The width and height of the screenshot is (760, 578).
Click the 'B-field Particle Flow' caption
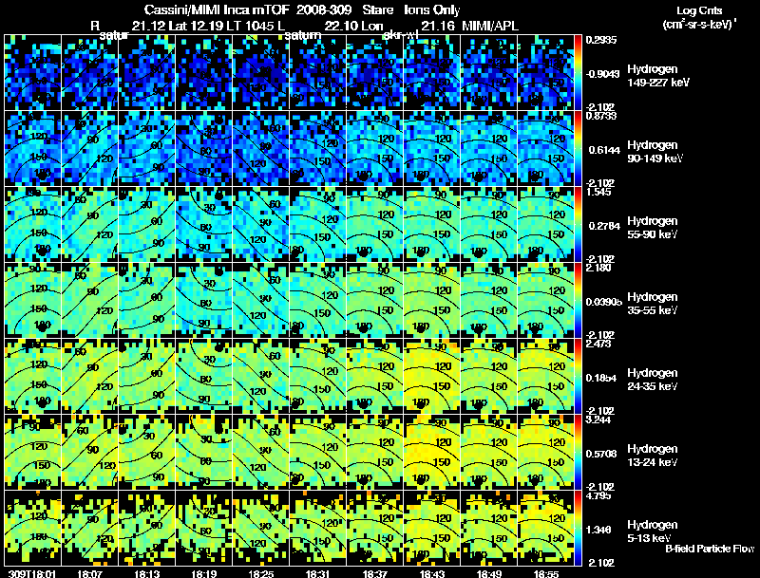pos(710,549)
